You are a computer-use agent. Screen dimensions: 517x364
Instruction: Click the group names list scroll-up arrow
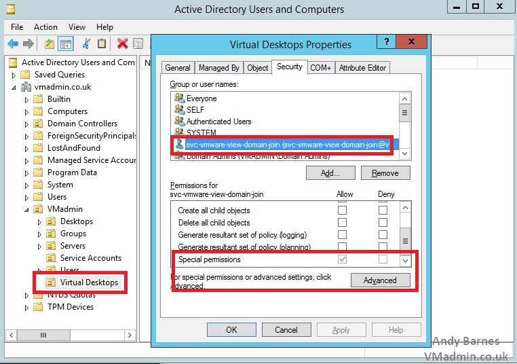(404, 98)
